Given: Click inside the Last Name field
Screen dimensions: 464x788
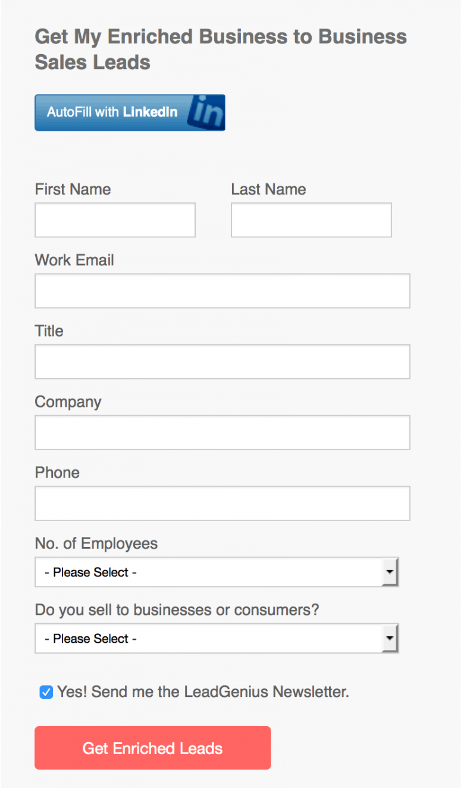Looking at the screenshot, I should point(311,219).
